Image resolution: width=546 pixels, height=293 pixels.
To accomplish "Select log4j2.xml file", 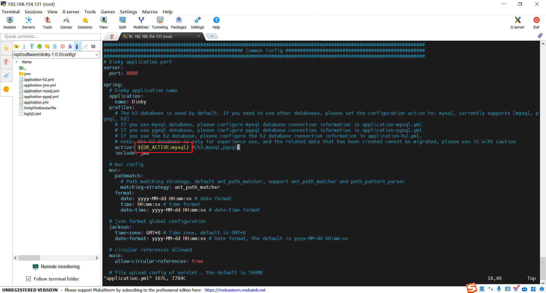I will [x=30, y=114].
